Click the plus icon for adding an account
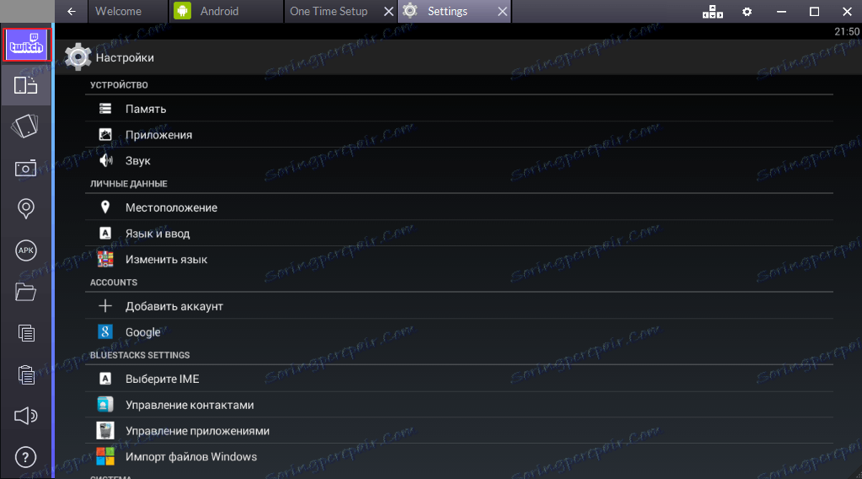Image resolution: width=862 pixels, height=479 pixels. tap(105, 306)
